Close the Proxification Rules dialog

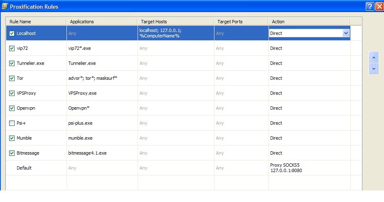click(x=379, y=6)
